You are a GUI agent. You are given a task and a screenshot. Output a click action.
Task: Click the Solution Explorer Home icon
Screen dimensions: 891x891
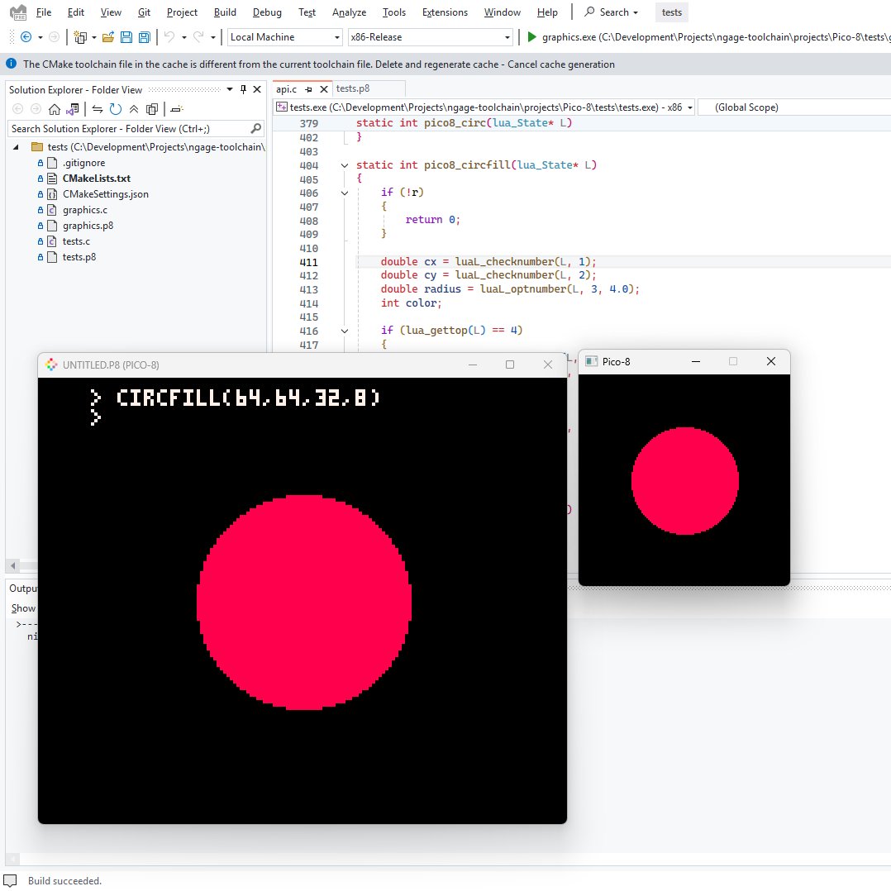click(x=54, y=109)
